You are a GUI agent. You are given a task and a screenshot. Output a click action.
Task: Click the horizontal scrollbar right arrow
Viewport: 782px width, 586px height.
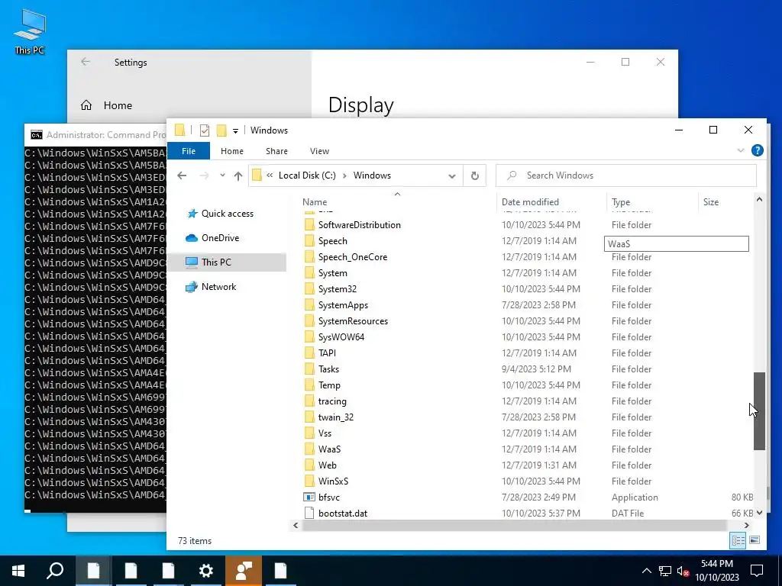click(x=746, y=525)
